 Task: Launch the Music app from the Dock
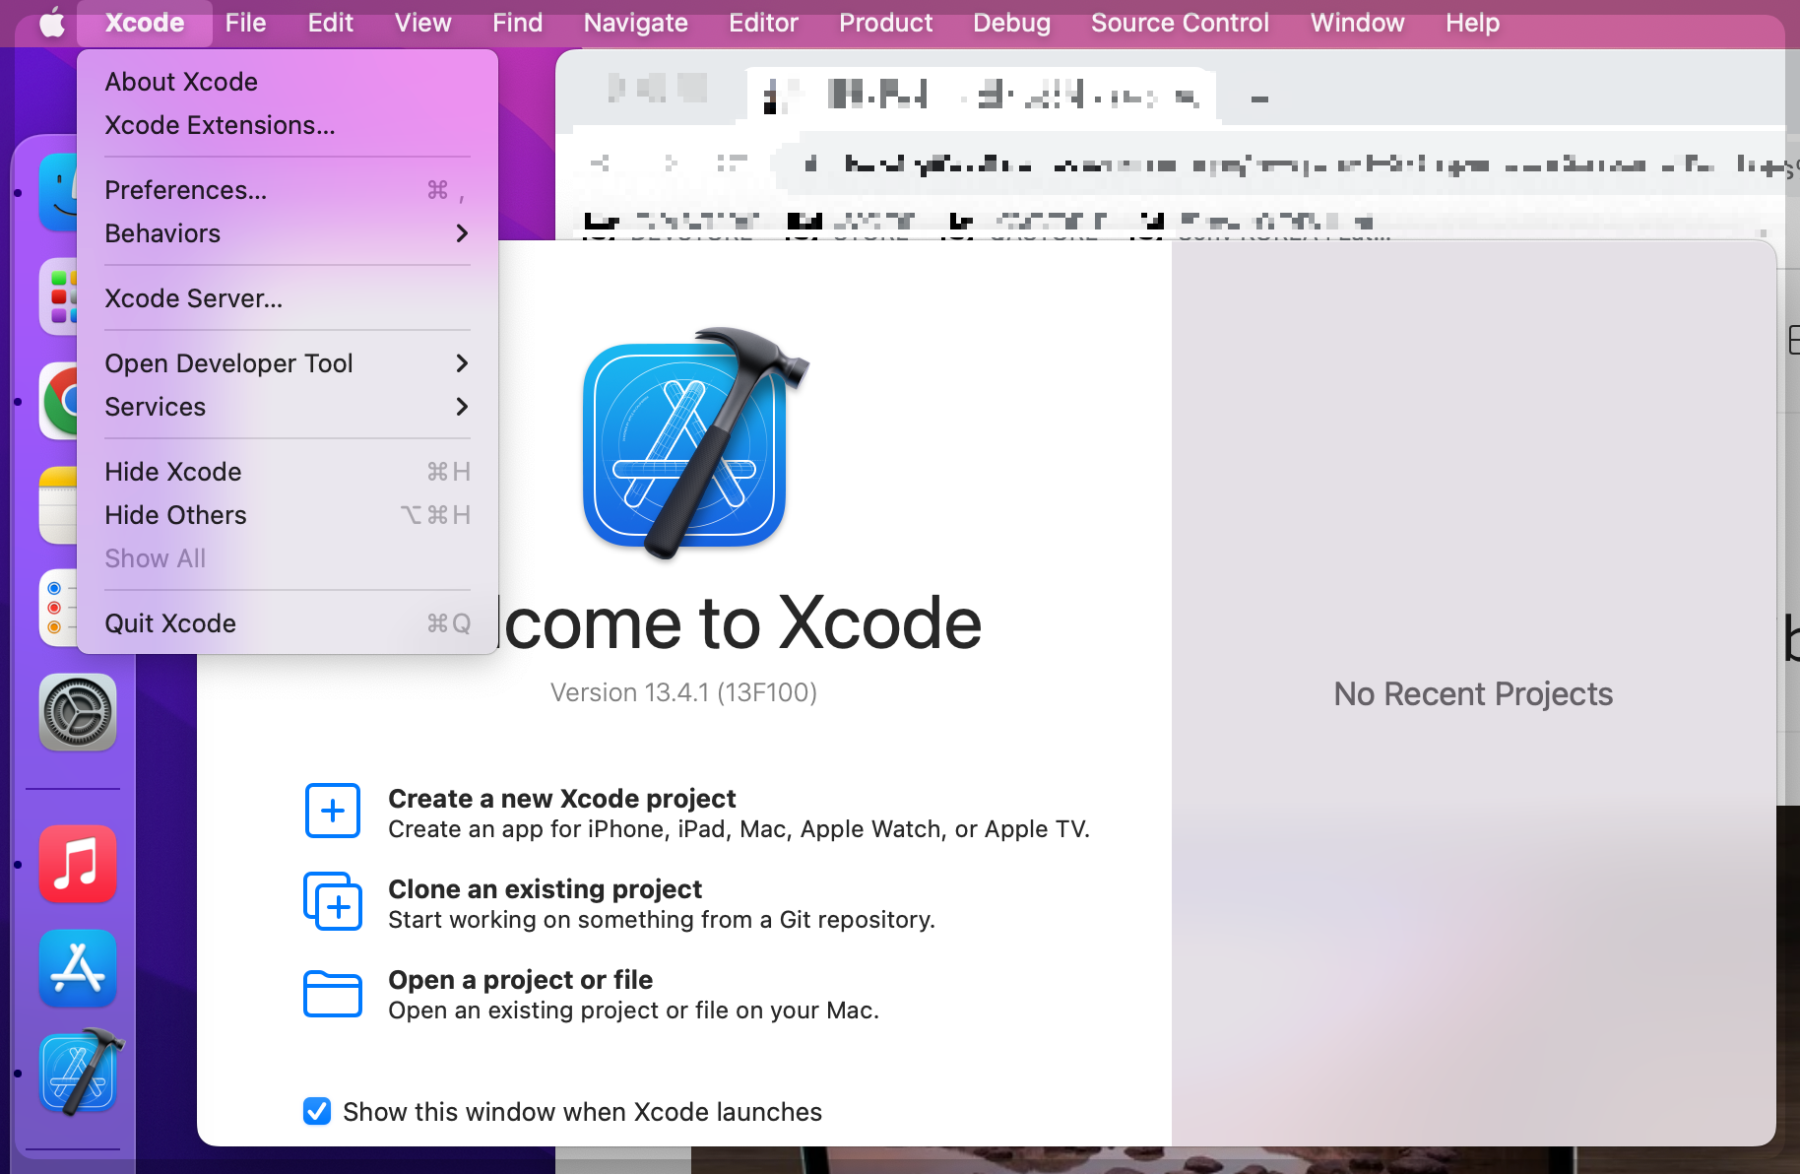(78, 864)
